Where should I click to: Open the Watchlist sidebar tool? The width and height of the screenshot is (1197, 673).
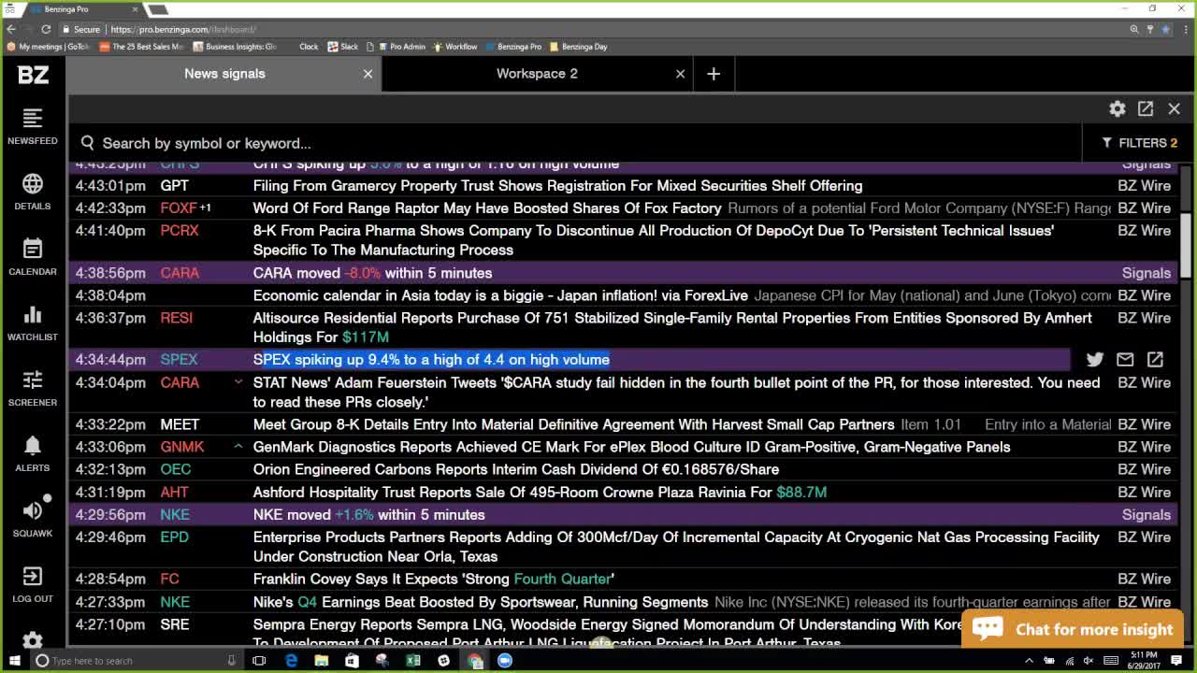click(x=33, y=322)
